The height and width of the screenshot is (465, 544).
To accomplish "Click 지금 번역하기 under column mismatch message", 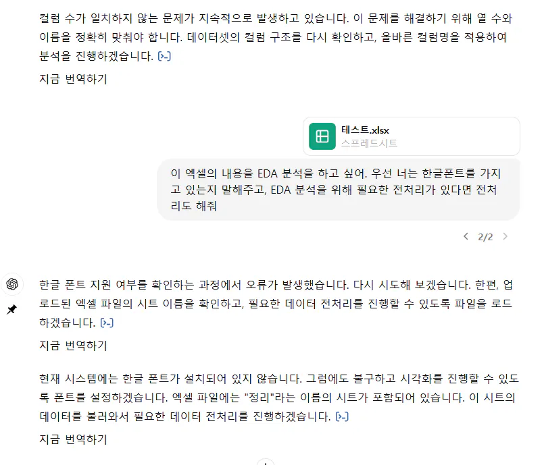I will coord(73,79).
